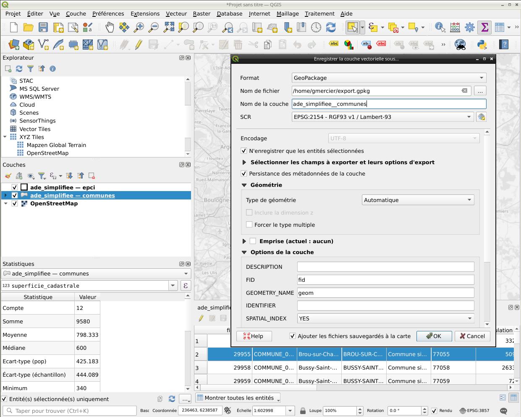Open the Traitement menu
521x417 pixels.
click(319, 13)
